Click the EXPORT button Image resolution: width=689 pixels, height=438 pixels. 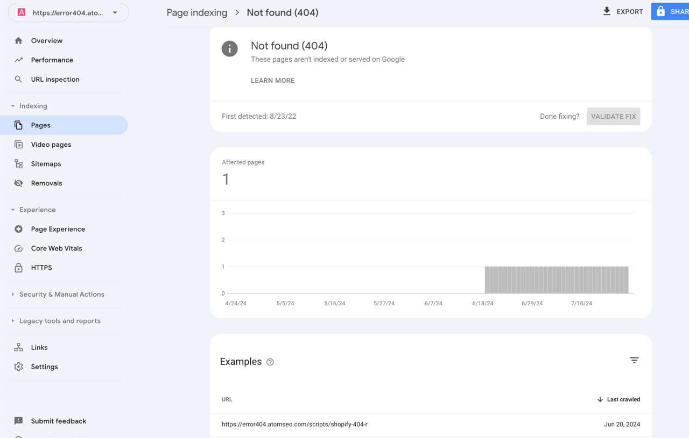[623, 11]
